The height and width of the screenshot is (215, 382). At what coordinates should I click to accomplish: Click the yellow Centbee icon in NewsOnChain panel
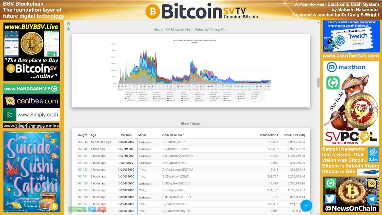[372, 183]
